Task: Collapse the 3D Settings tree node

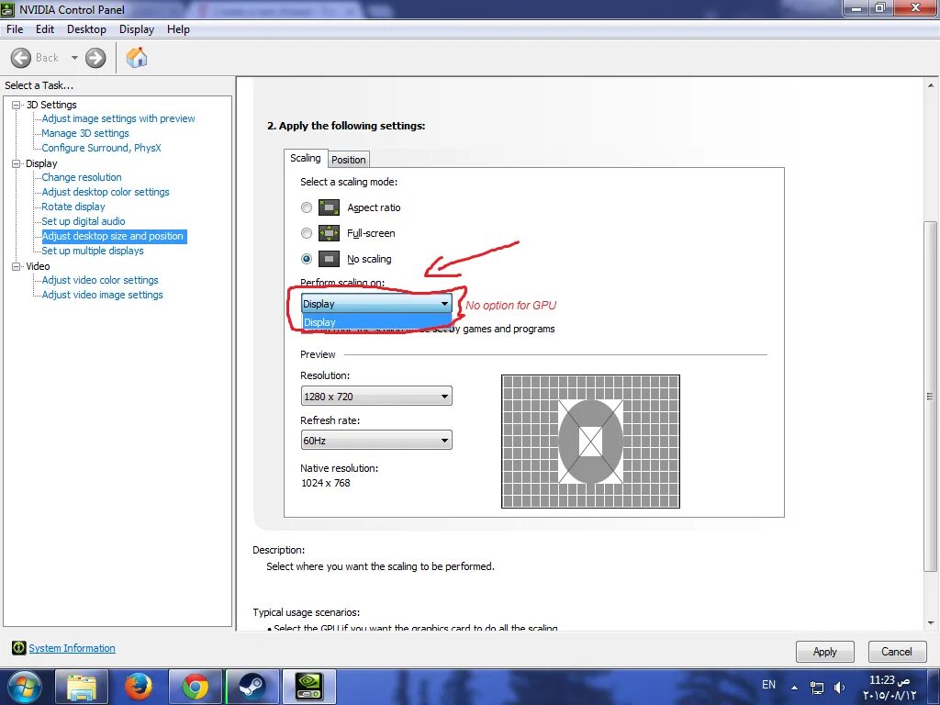Action: [x=17, y=105]
